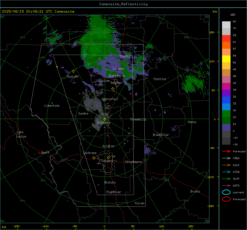Click the 80 dBZ value in legend
Screen dimensions: 247x230
tap(234, 22)
